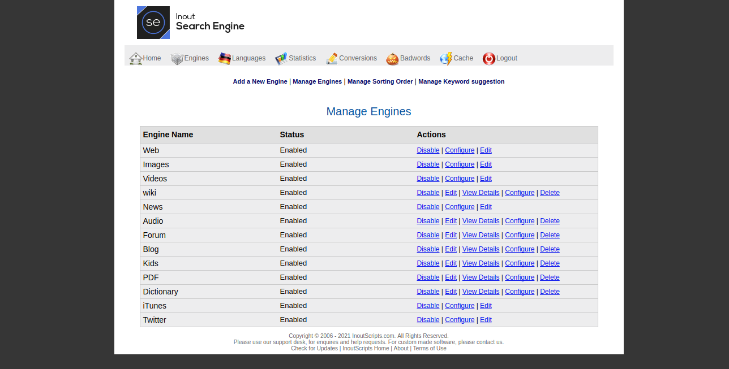Configure the Web engine
This screenshot has height=369, width=729.
pyautogui.click(x=460, y=150)
